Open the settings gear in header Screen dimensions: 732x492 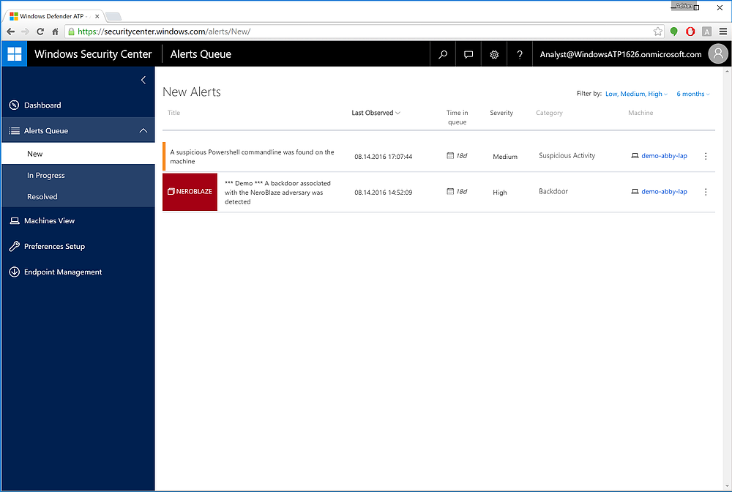pyautogui.click(x=494, y=54)
